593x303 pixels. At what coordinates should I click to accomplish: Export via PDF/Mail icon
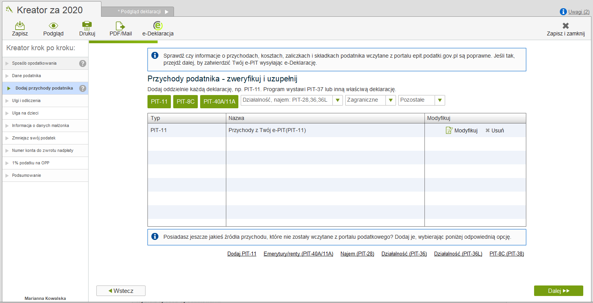pyautogui.click(x=121, y=26)
